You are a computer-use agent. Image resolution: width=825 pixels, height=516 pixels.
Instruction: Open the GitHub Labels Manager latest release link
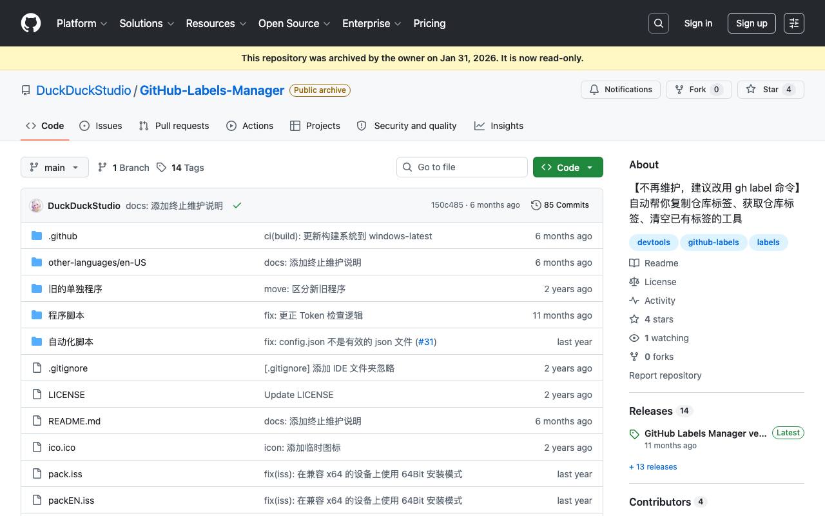click(706, 433)
